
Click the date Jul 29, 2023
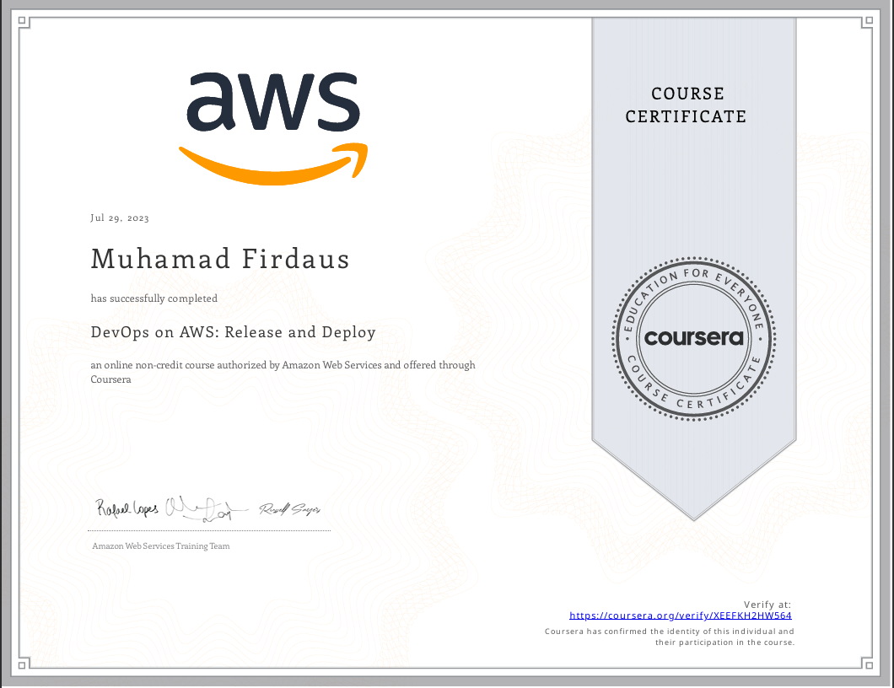point(120,218)
